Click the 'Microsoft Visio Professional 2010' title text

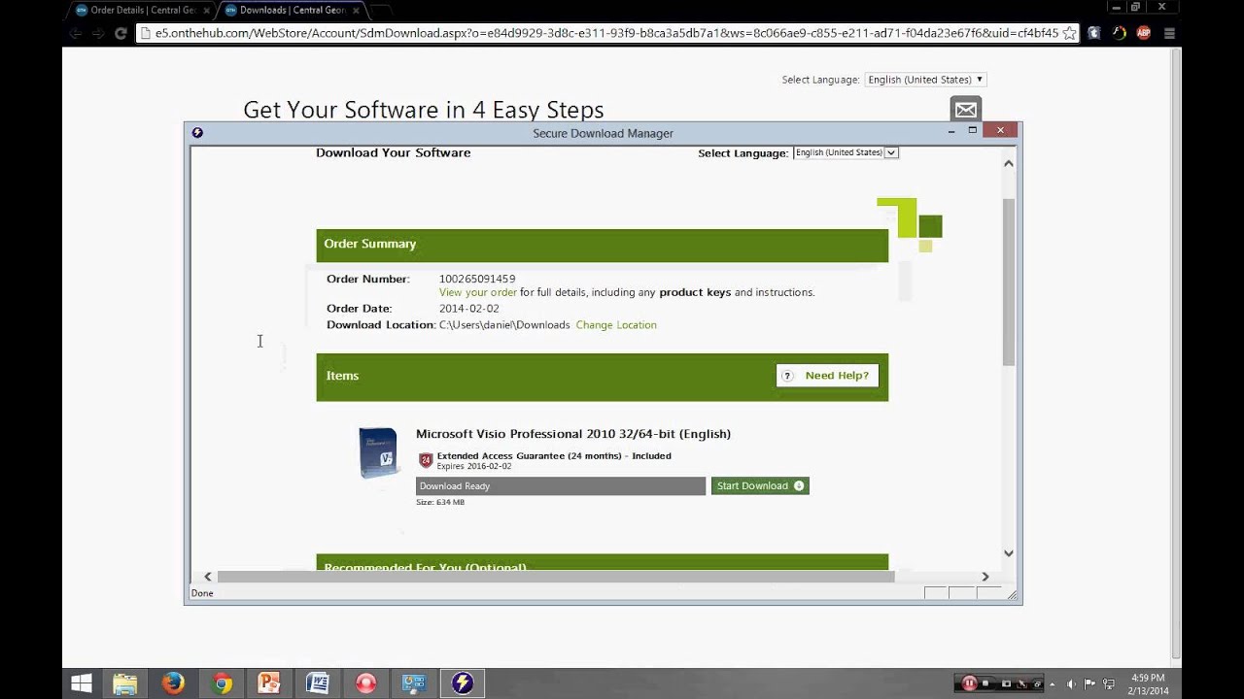[573, 434]
